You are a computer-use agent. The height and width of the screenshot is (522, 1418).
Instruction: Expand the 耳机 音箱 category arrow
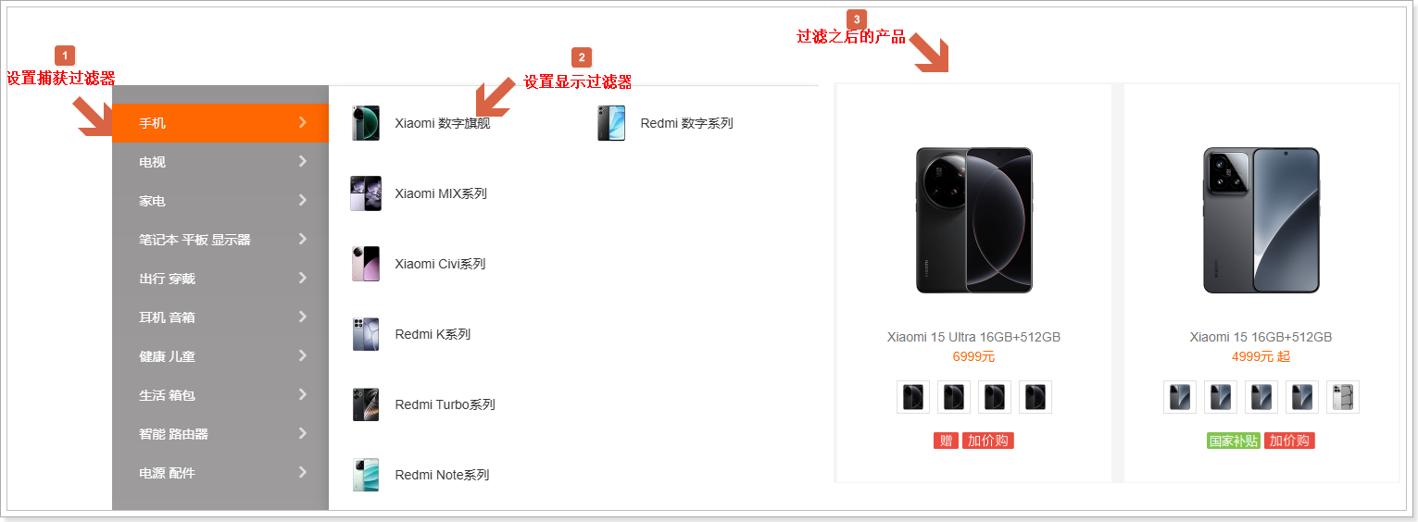302,317
